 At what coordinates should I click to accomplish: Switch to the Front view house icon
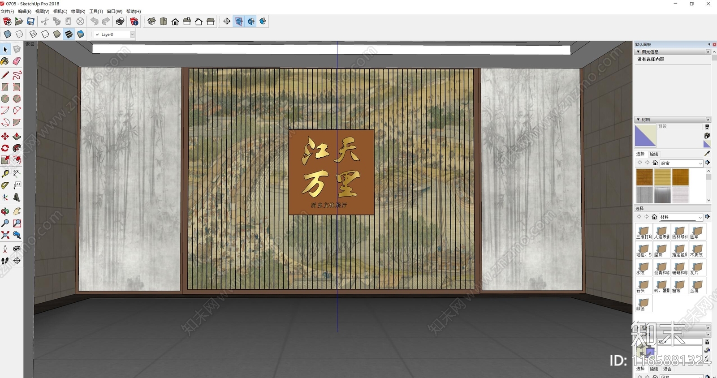[x=175, y=21]
